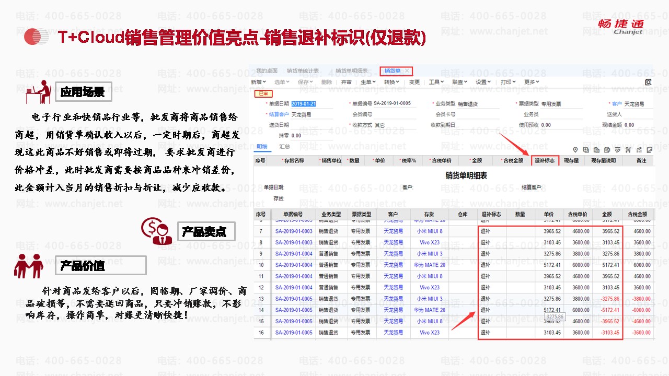Open the 转换 dropdown menu

391,82
